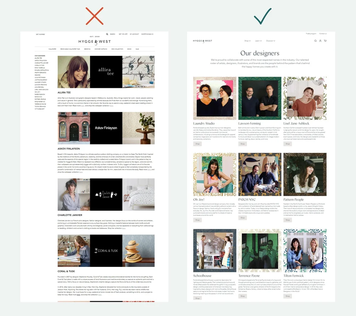356x316 pixels.
Task: Select Allira Tee in the designers sidebar
Action: pos(38,58)
